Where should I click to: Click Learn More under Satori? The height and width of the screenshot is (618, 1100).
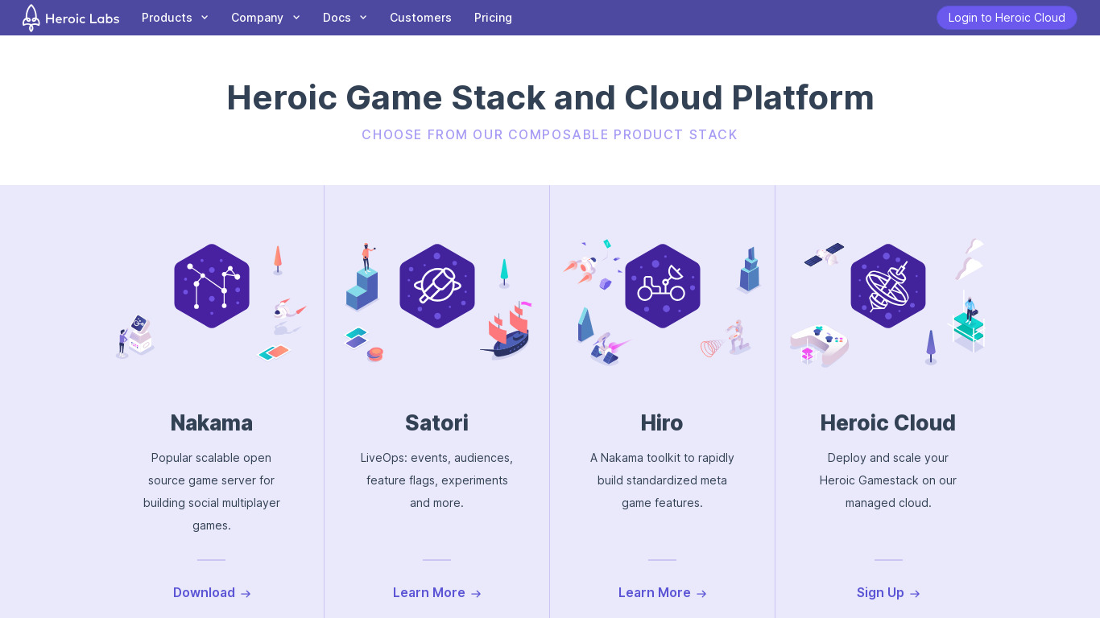click(x=437, y=593)
